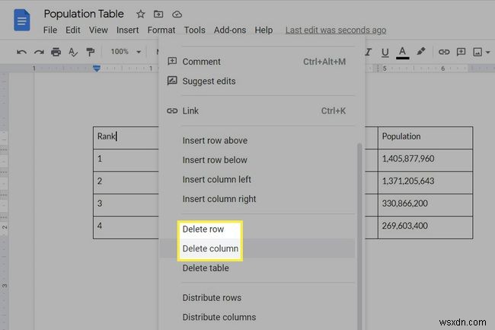This screenshot has height=330, width=495.
Task: Open the text color picker
Action: [402, 53]
